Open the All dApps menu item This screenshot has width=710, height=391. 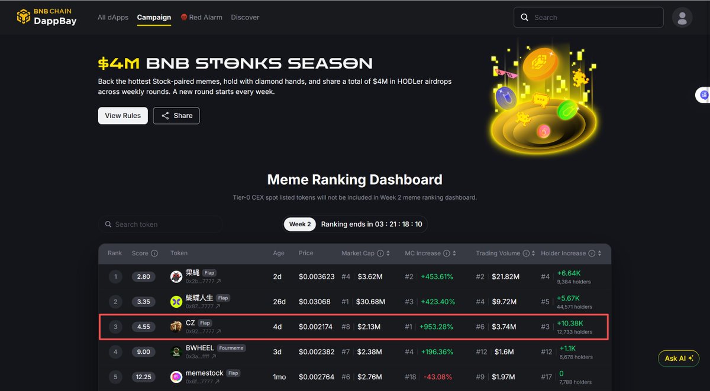pyautogui.click(x=113, y=17)
